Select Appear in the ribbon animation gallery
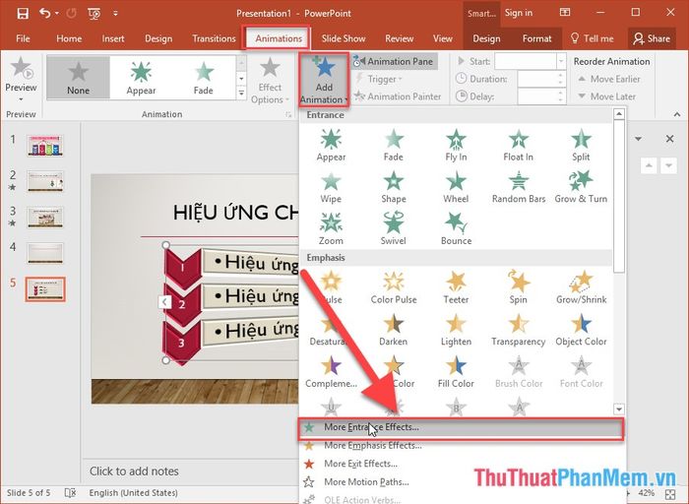This screenshot has height=504, width=689. (x=141, y=78)
